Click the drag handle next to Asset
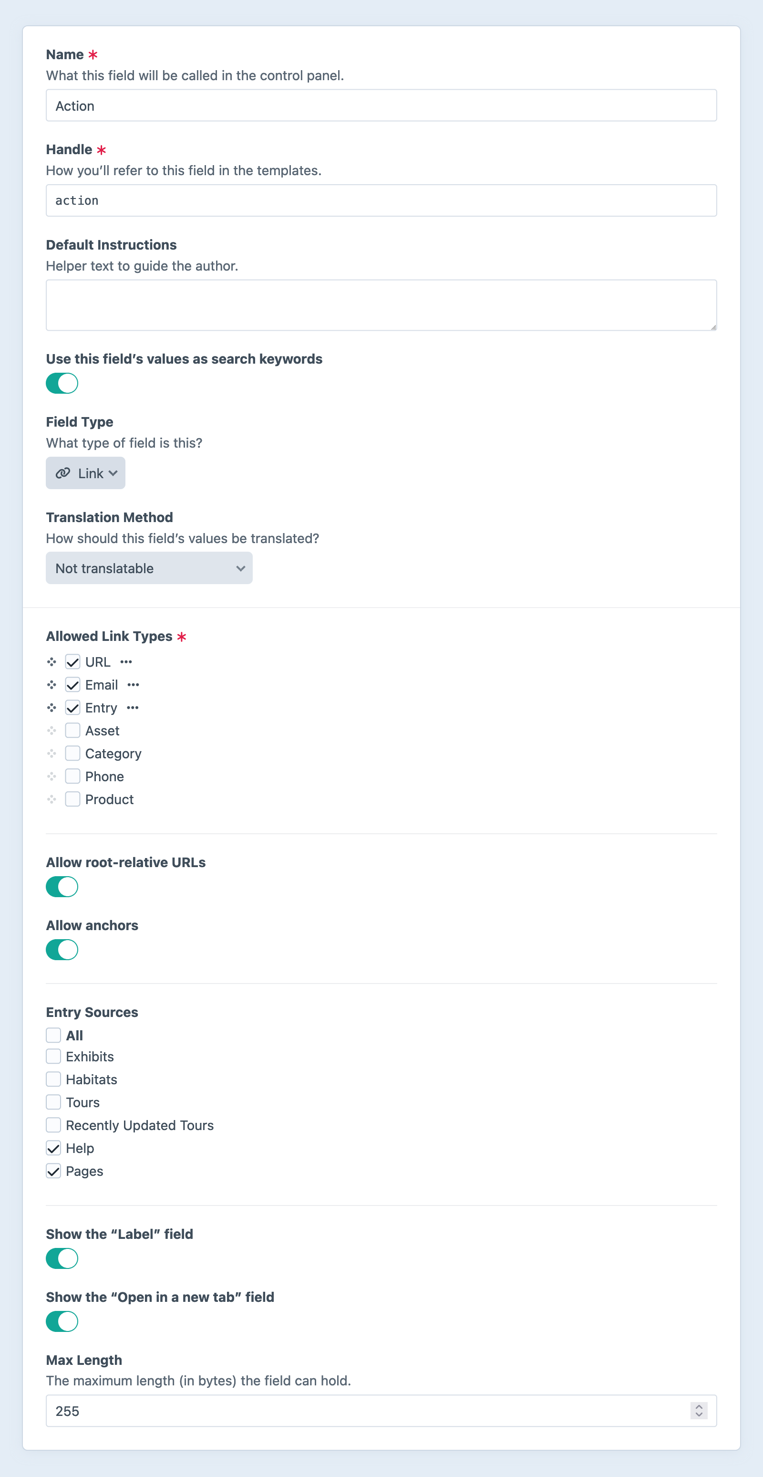 52,730
